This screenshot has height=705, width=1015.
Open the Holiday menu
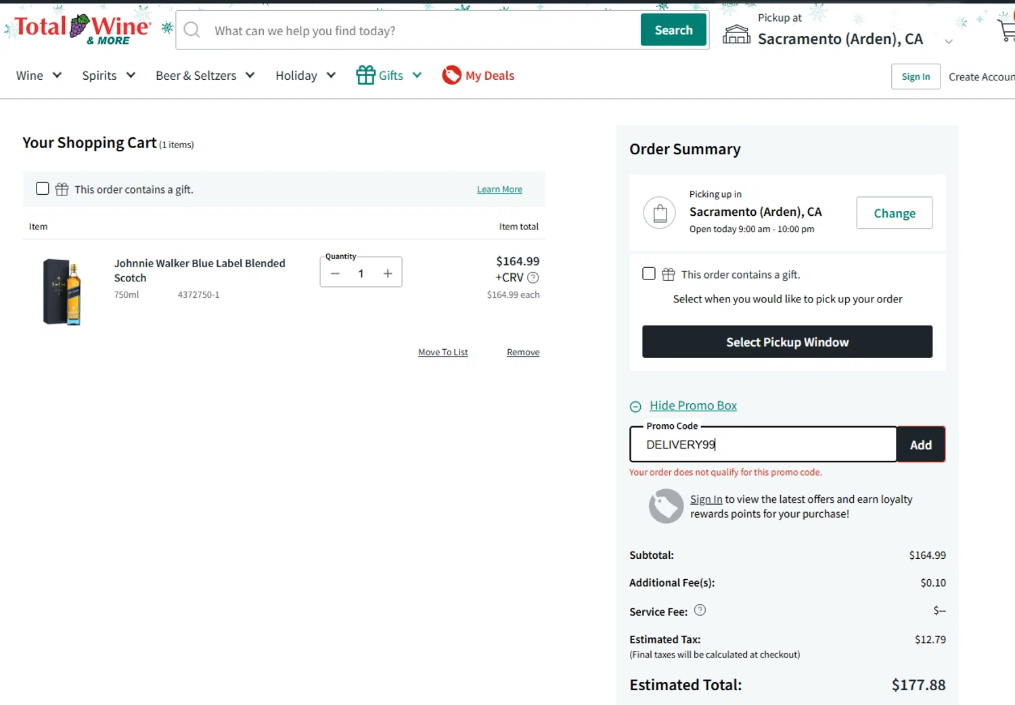305,76
